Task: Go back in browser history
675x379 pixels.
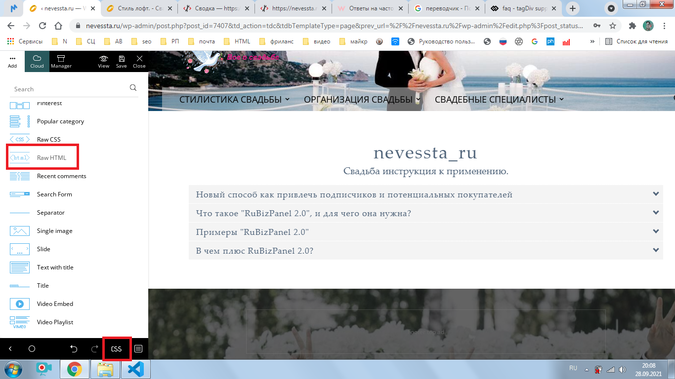Action: click(x=11, y=26)
